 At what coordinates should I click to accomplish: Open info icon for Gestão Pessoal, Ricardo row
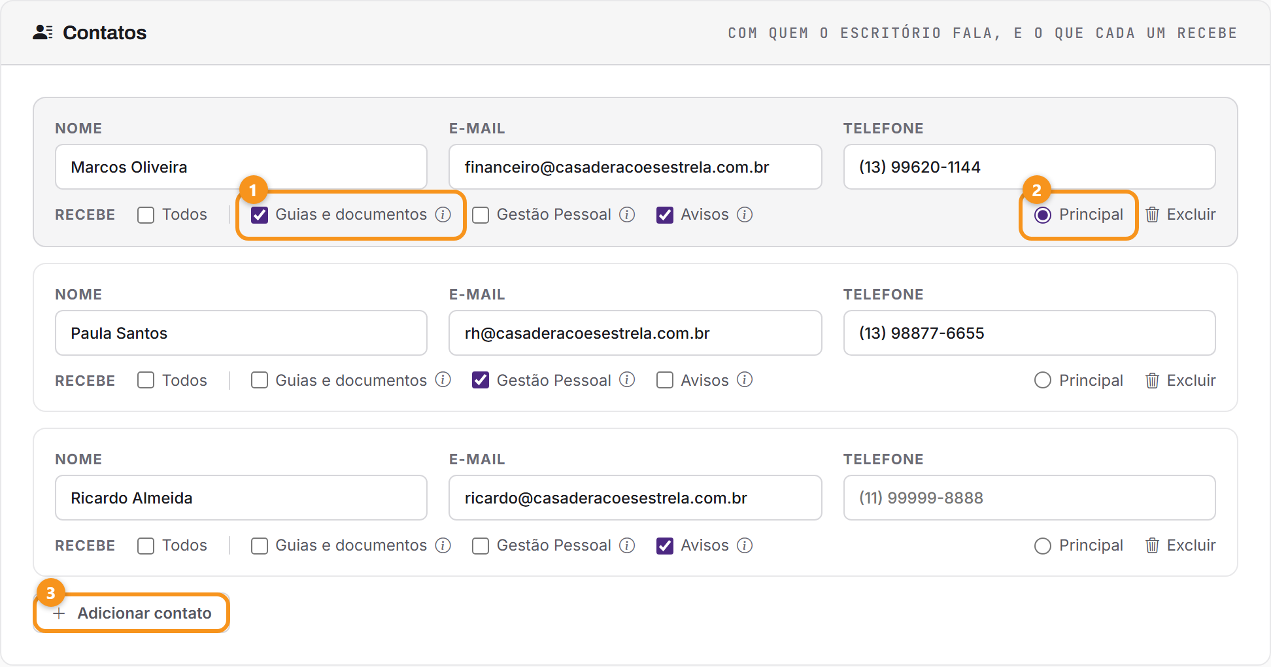click(627, 545)
